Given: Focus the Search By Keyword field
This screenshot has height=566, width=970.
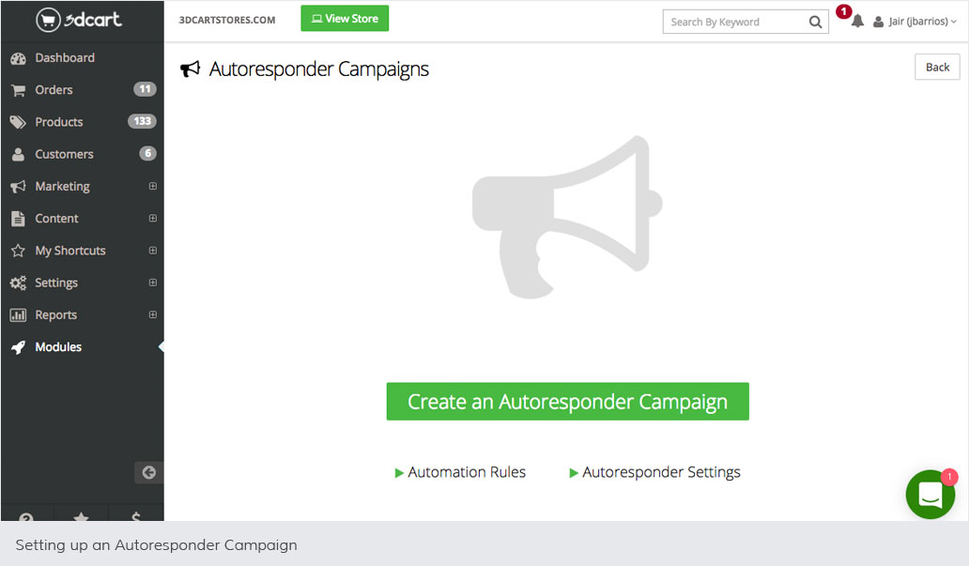Looking at the screenshot, I should tap(734, 22).
